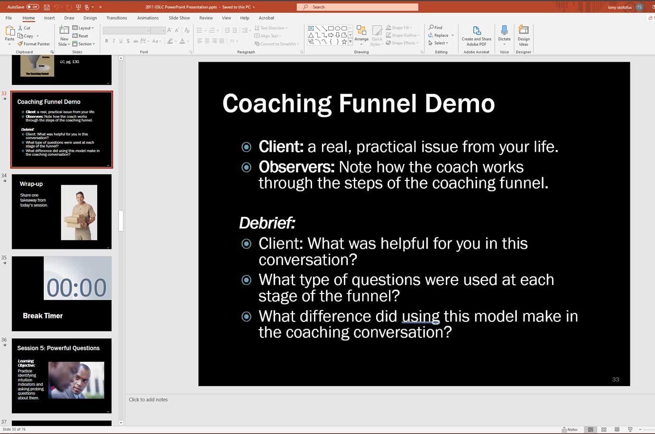Click the Search box in title bar
Screen dimensions: 655x434
click(x=358, y=7)
